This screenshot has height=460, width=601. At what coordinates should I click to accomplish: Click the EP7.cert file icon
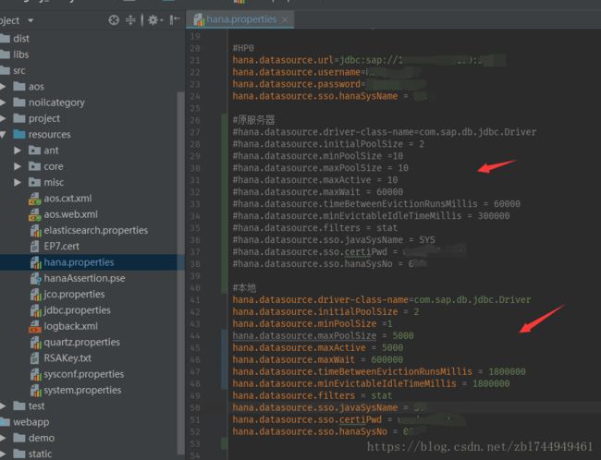coord(35,247)
